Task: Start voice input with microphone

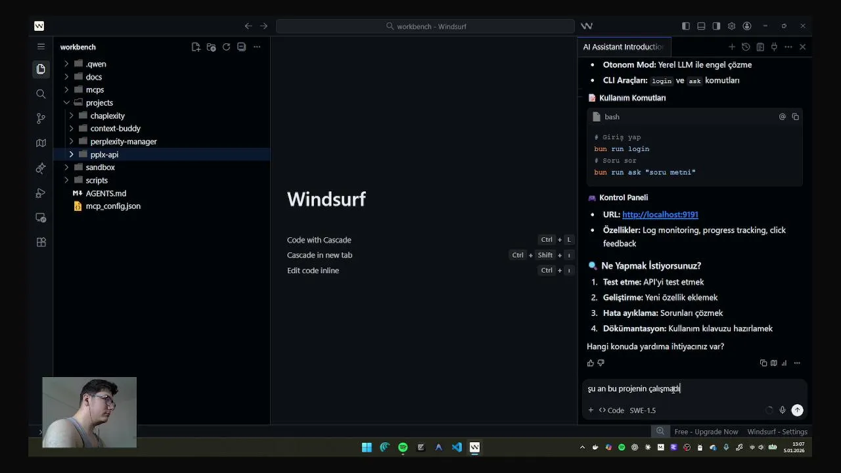Action: (x=783, y=410)
